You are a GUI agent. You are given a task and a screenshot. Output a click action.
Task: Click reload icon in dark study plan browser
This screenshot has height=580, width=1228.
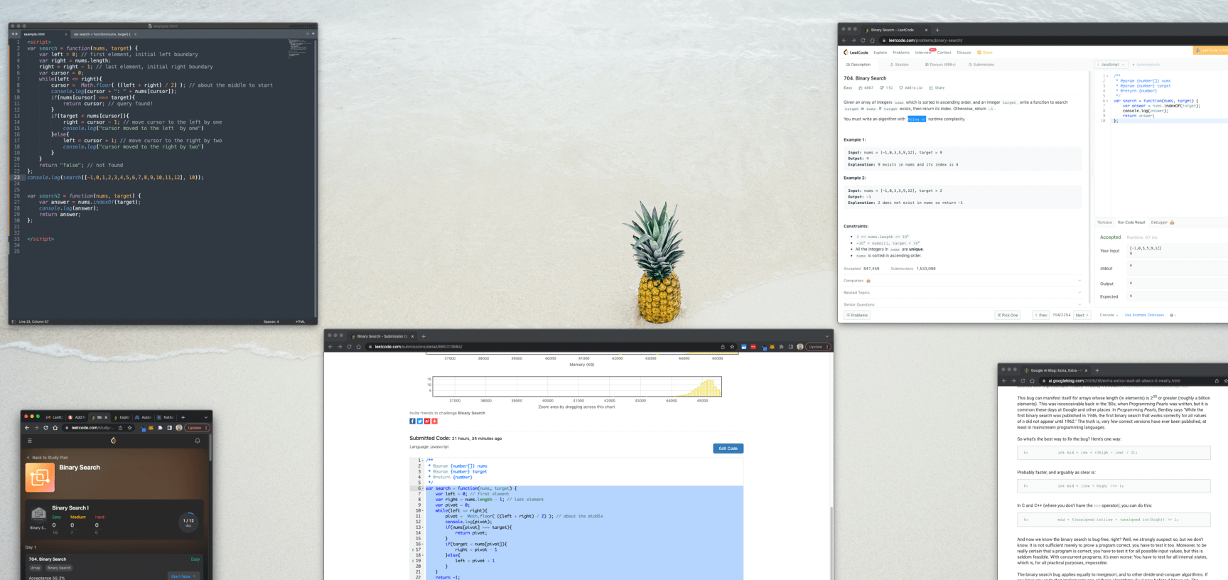(45, 428)
